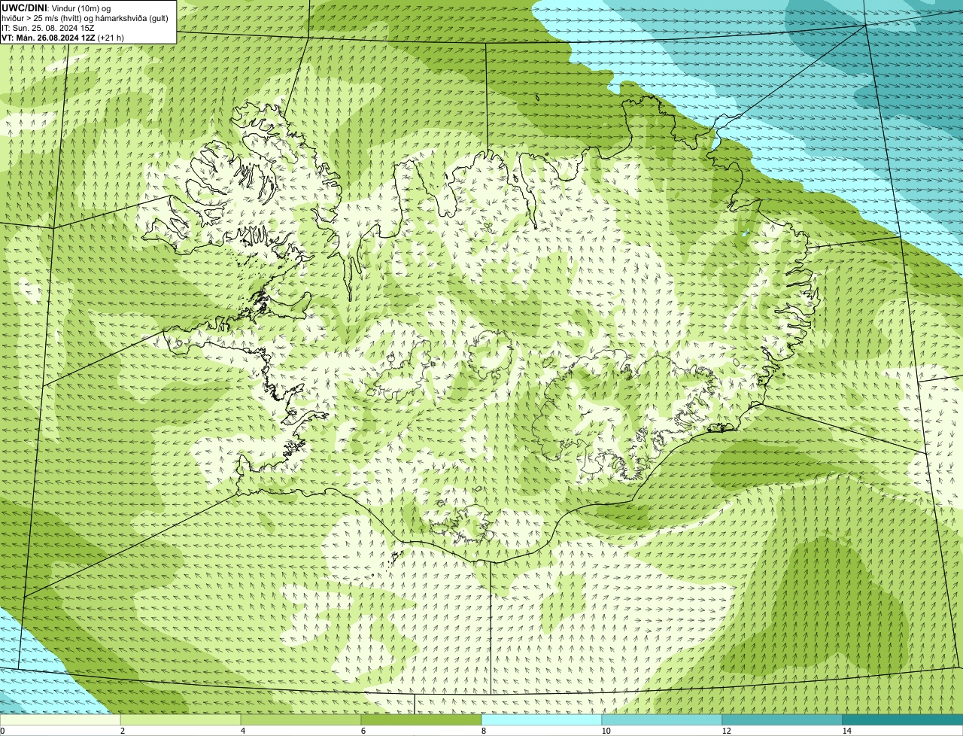Click the 10–12 m/s turquoise colorbar segment

click(x=662, y=719)
